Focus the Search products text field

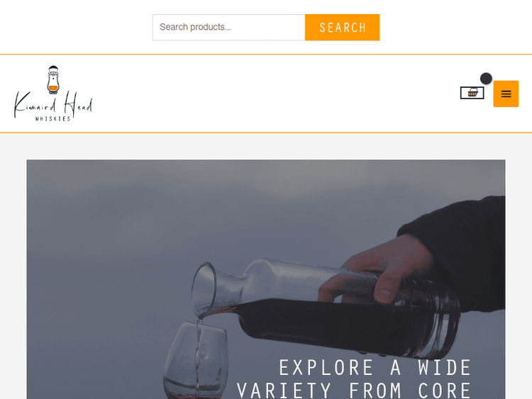228,28
